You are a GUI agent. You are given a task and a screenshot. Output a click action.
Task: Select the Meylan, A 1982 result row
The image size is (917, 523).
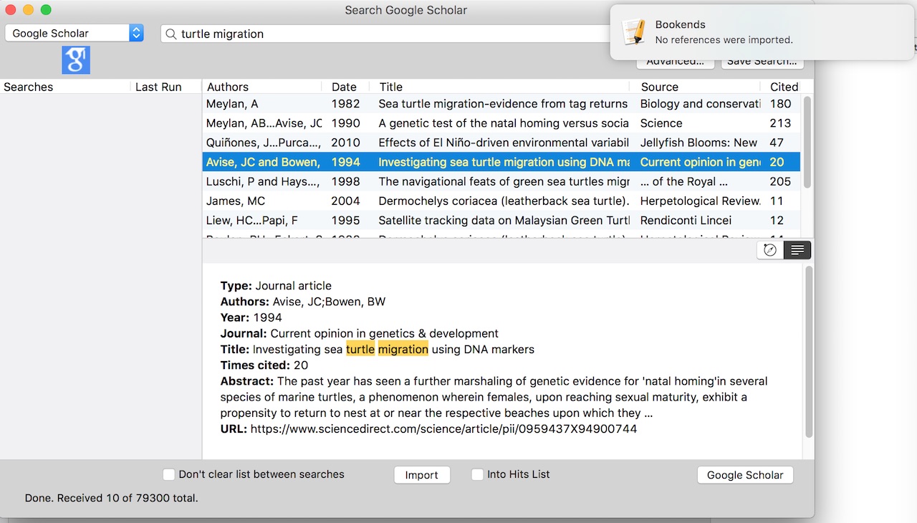click(x=502, y=104)
